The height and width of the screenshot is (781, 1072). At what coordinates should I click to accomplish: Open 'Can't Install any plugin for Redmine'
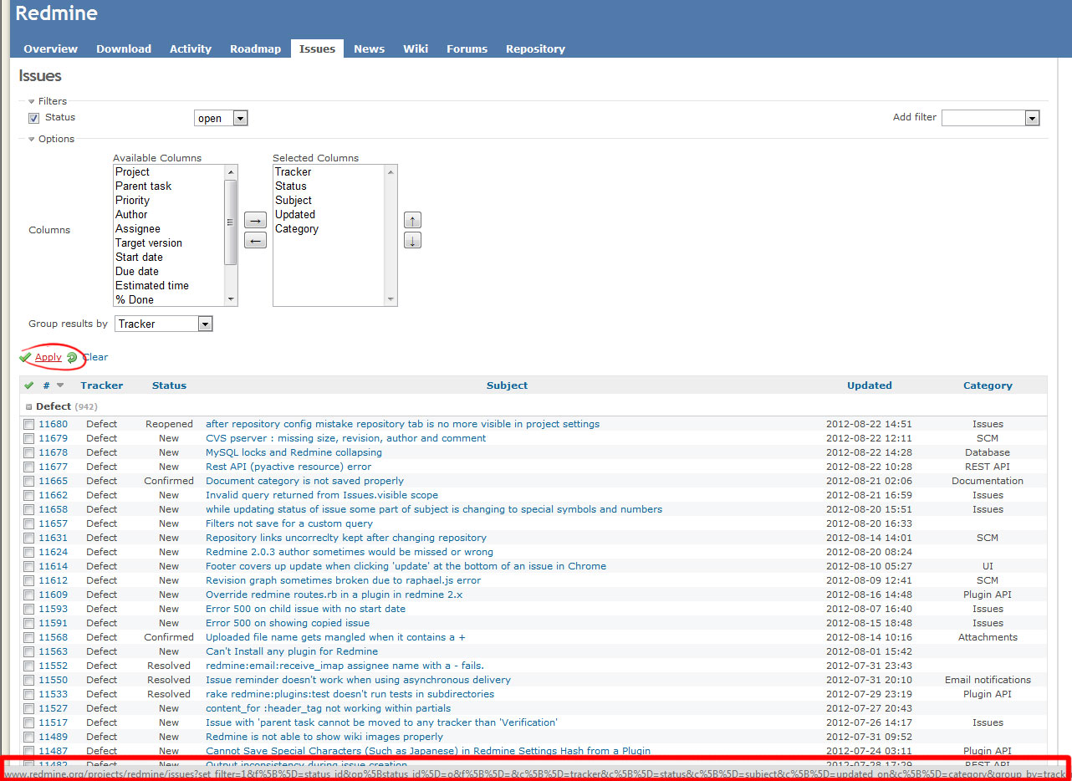tap(292, 651)
